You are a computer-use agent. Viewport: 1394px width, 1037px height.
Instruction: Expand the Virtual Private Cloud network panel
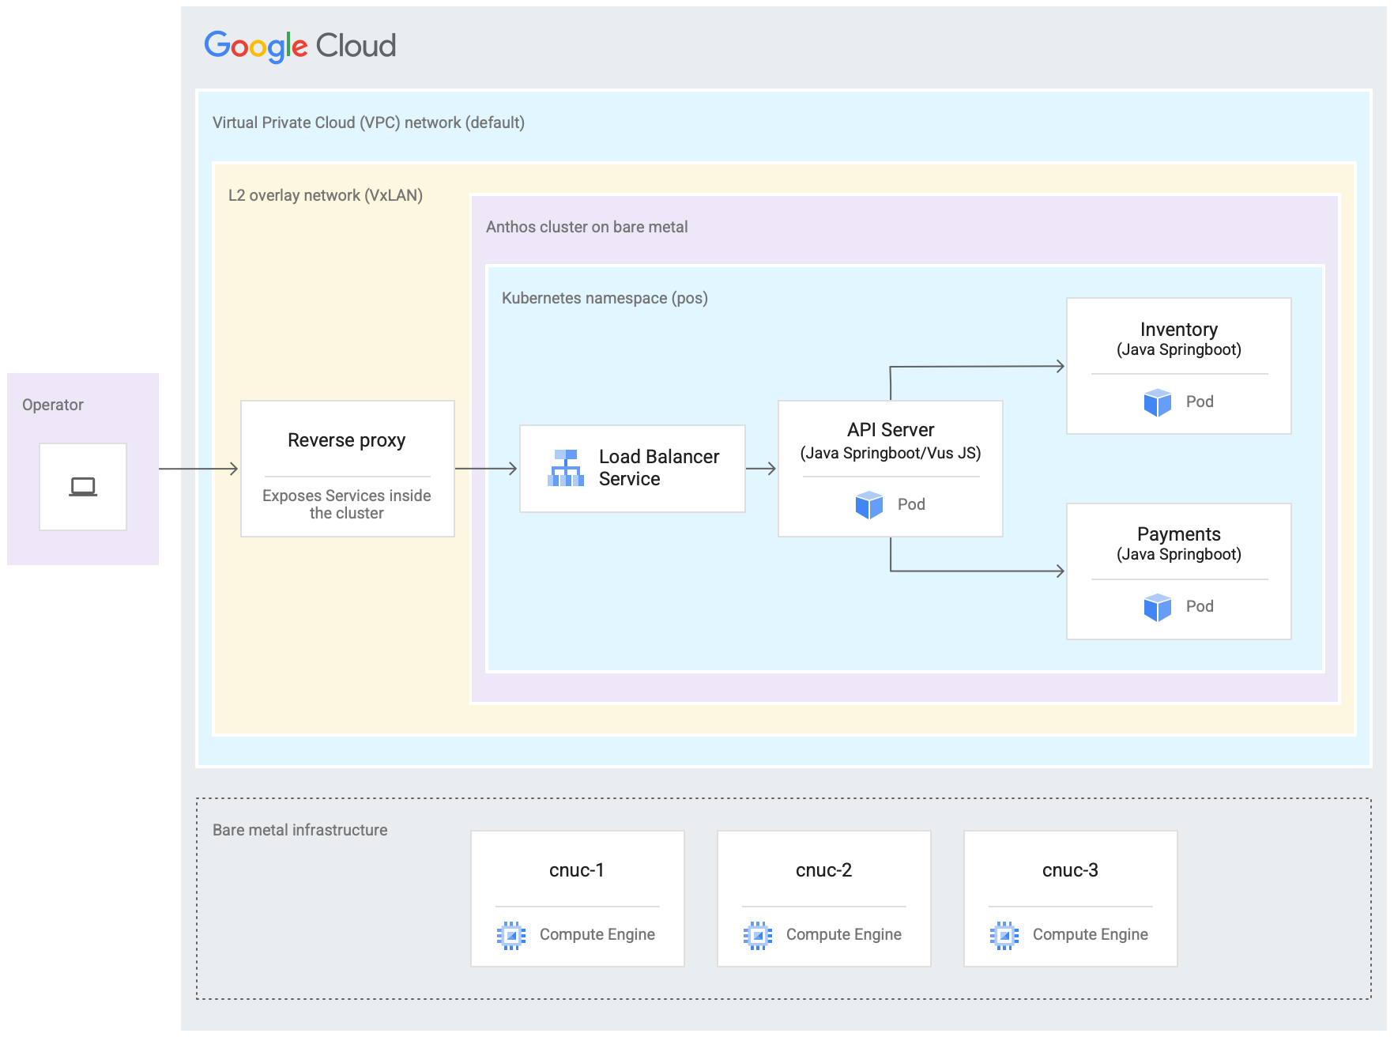(x=368, y=123)
